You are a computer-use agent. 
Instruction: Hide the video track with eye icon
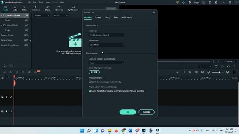pos(12,97)
